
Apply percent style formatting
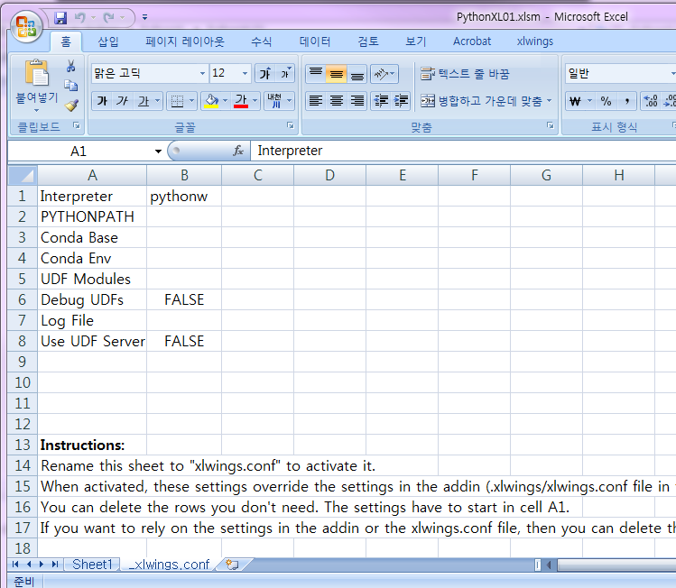[606, 101]
